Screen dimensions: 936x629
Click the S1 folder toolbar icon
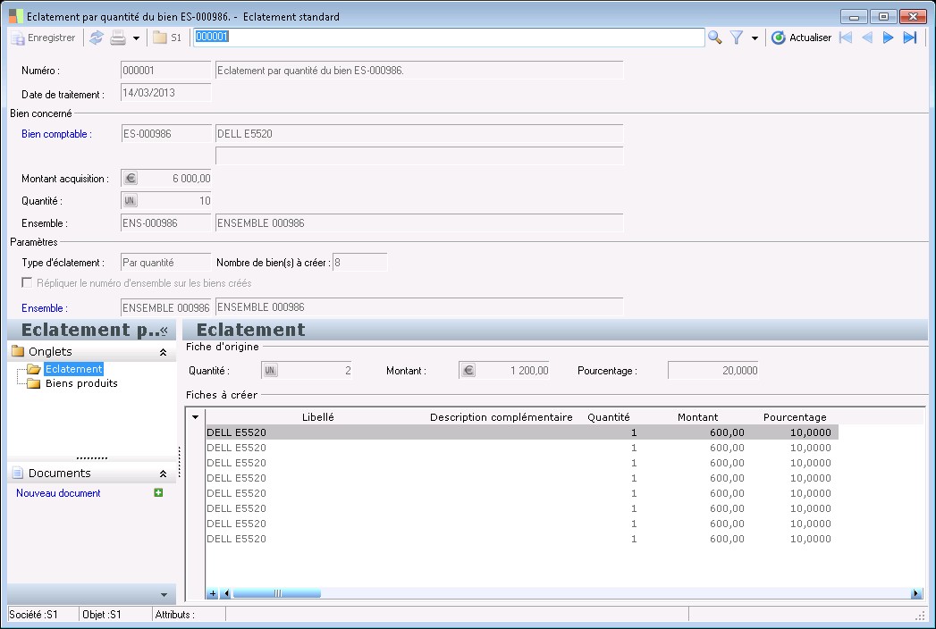tap(167, 38)
